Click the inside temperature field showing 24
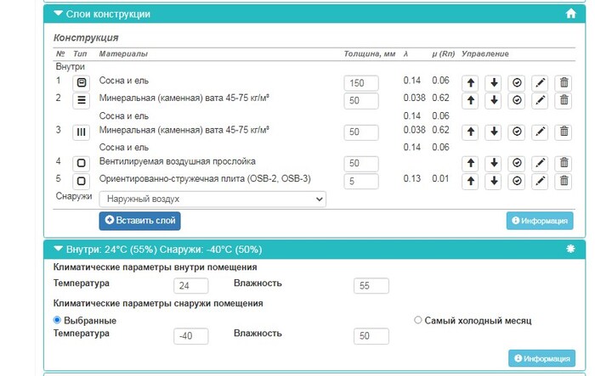Image resolution: width=595 pixels, height=376 pixels. [190, 286]
